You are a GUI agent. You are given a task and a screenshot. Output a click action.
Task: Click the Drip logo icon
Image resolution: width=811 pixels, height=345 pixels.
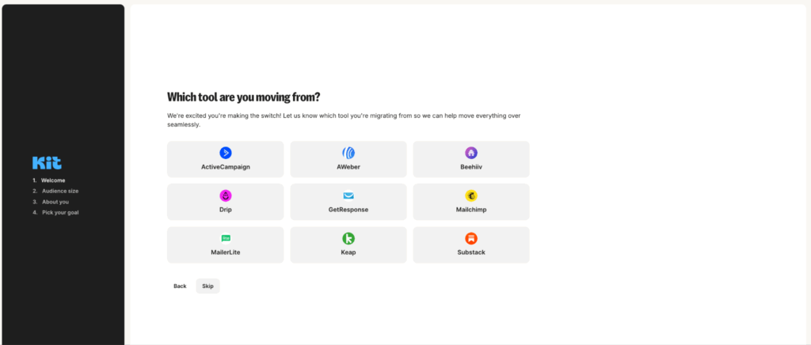click(226, 195)
